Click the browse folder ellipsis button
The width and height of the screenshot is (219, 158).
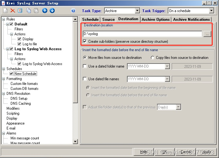click(x=207, y=34)
